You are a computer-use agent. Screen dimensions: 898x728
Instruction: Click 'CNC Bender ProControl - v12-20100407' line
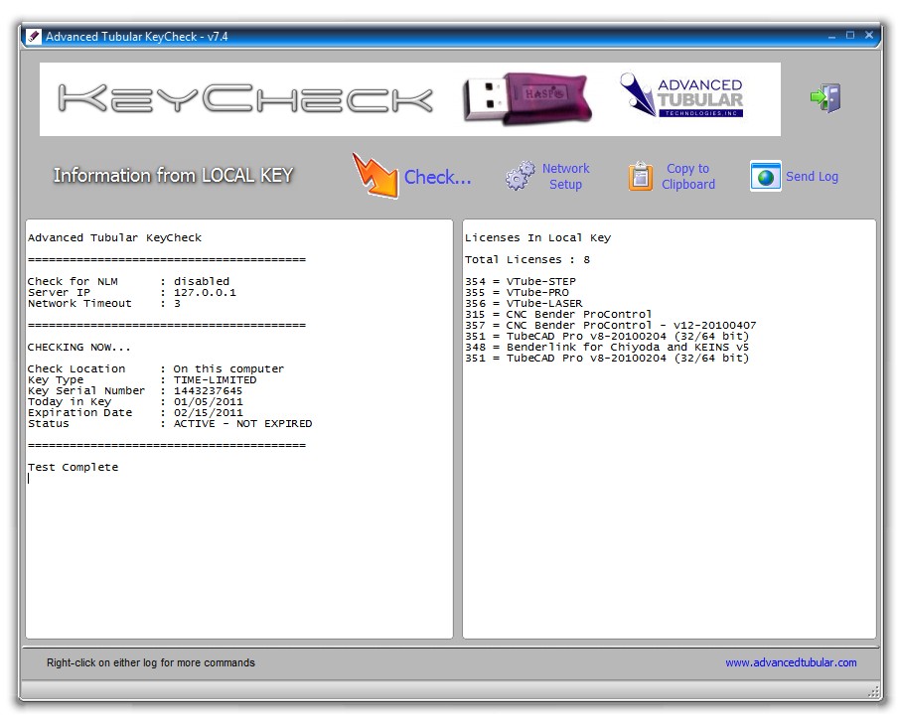coord(611,325)
